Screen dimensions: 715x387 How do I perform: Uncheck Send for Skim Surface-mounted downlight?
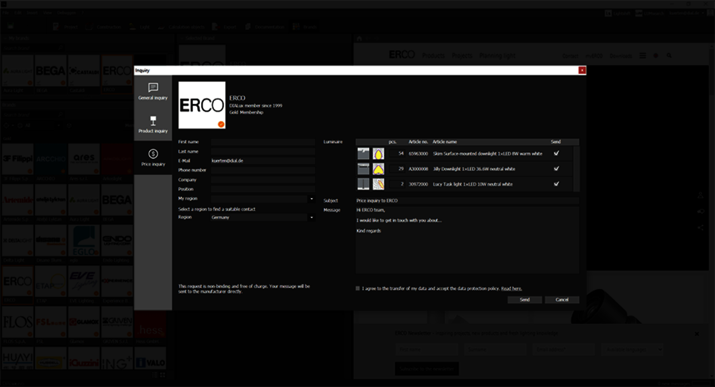(x=556, y=154)
